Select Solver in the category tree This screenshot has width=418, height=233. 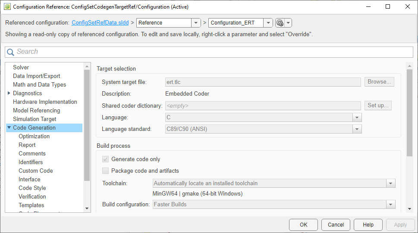point(21,67)
